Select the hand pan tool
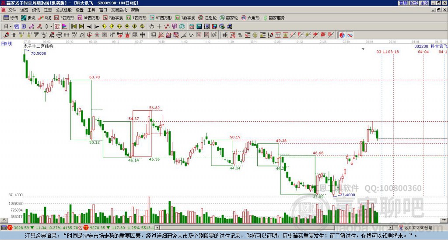The image size is (448, 240). [x=152, y=27]
